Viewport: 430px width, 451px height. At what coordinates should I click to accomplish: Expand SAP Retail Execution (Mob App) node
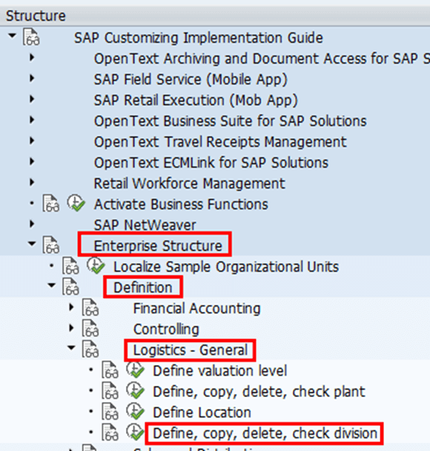32,99
